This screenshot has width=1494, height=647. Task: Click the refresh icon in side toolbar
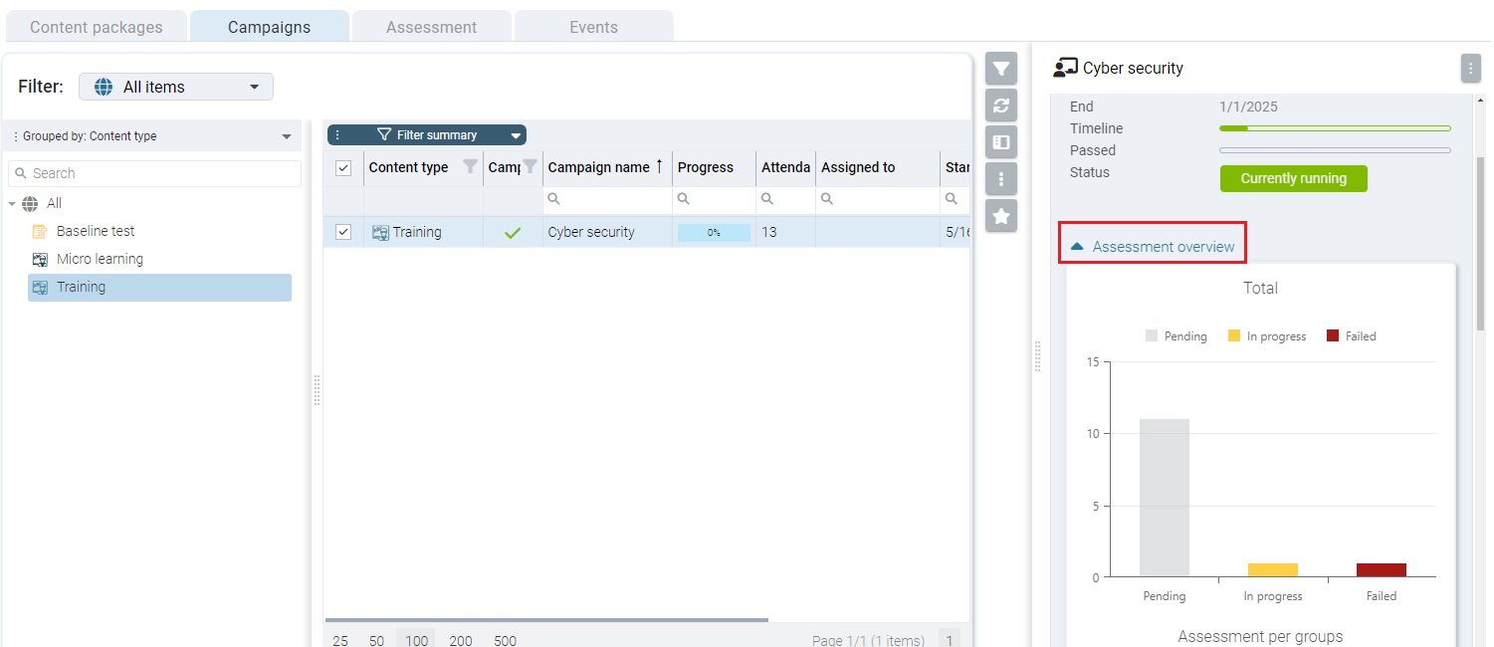[1001, 106]
